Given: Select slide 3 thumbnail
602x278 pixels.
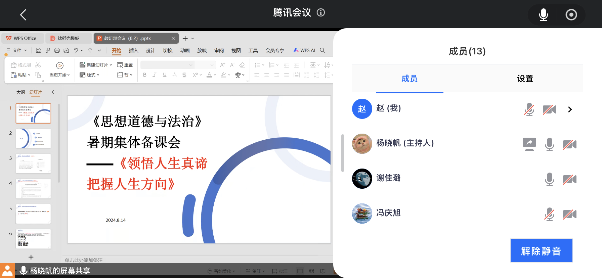Looking at the screenshot, I should (33, 164).
